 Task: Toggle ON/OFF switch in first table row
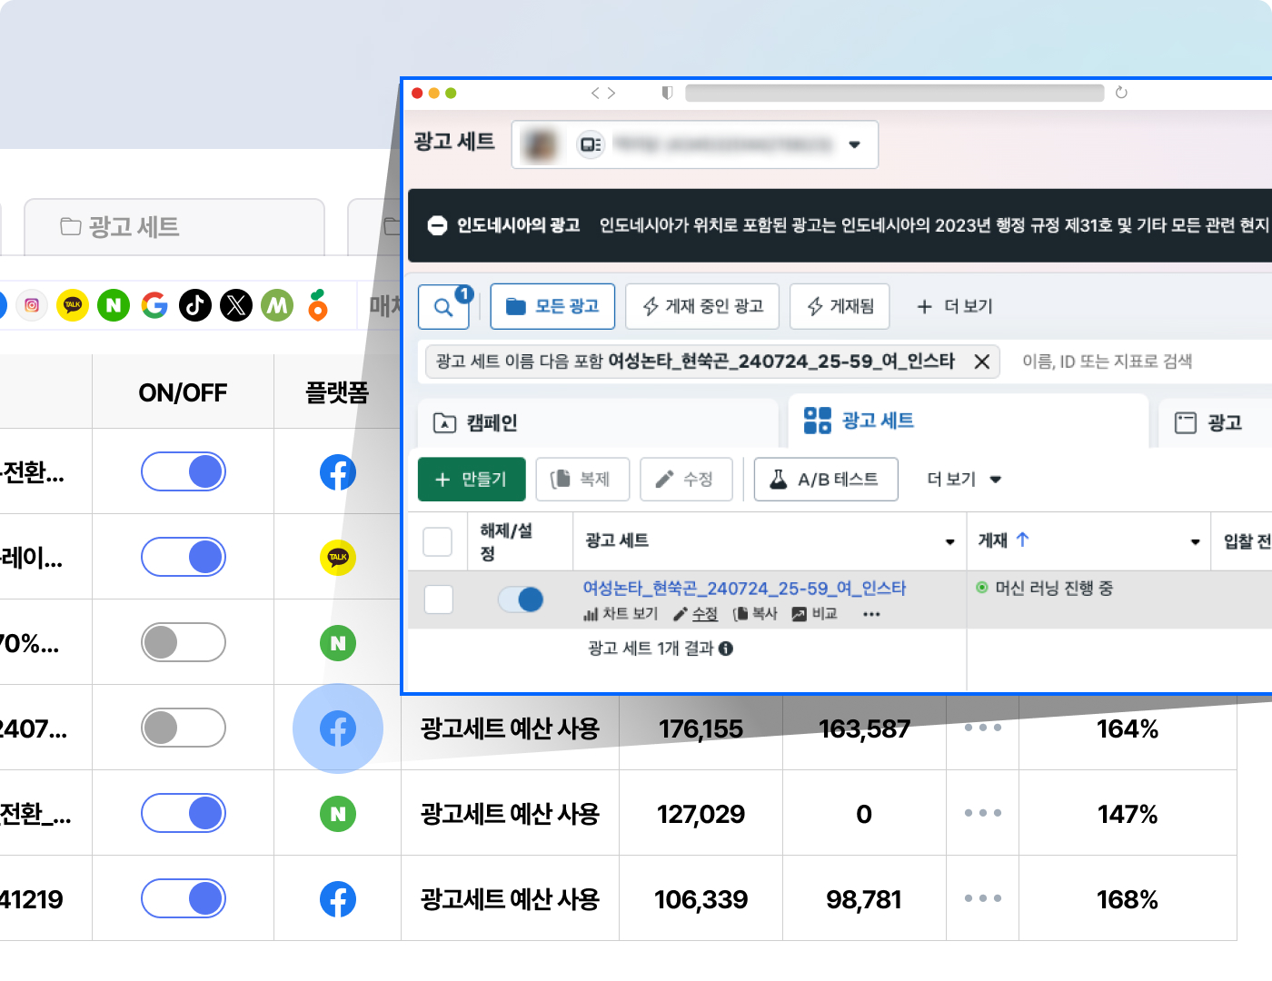[x=184, y=471]
